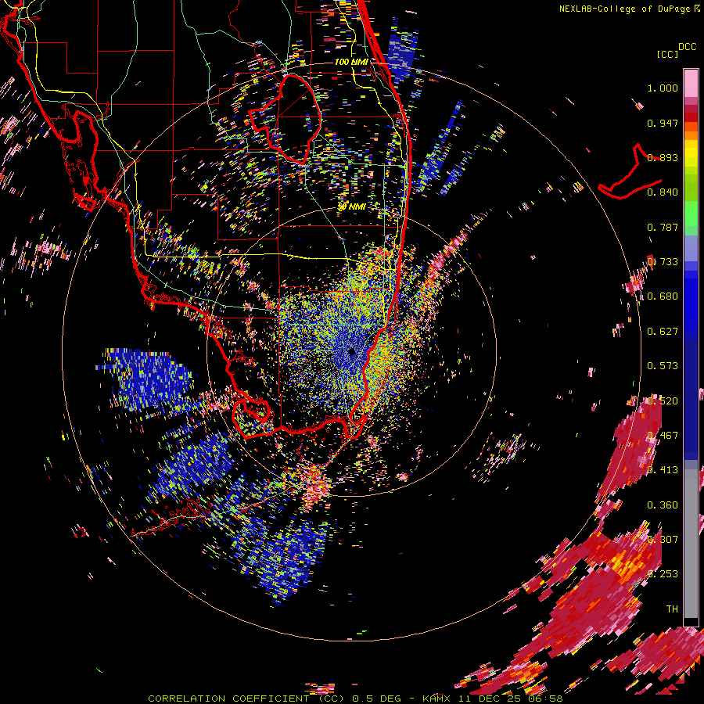Click the 0.467 scale value
Screen dimensions: 704x704
663,436
